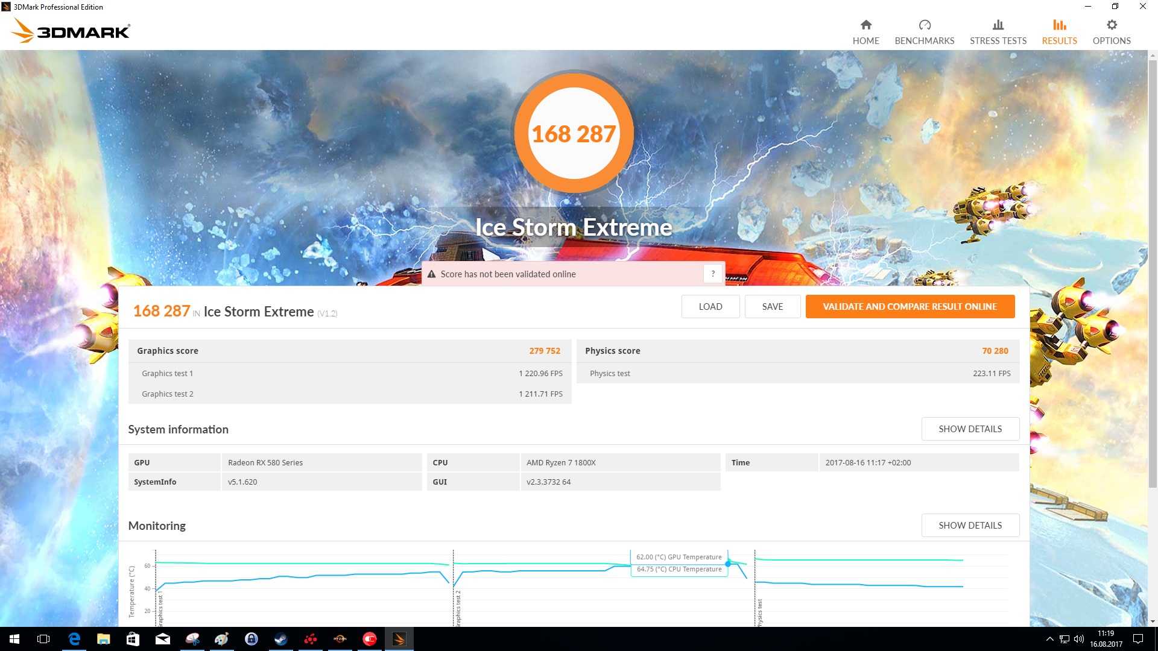Click the question mark help icon

pos(712,274)
